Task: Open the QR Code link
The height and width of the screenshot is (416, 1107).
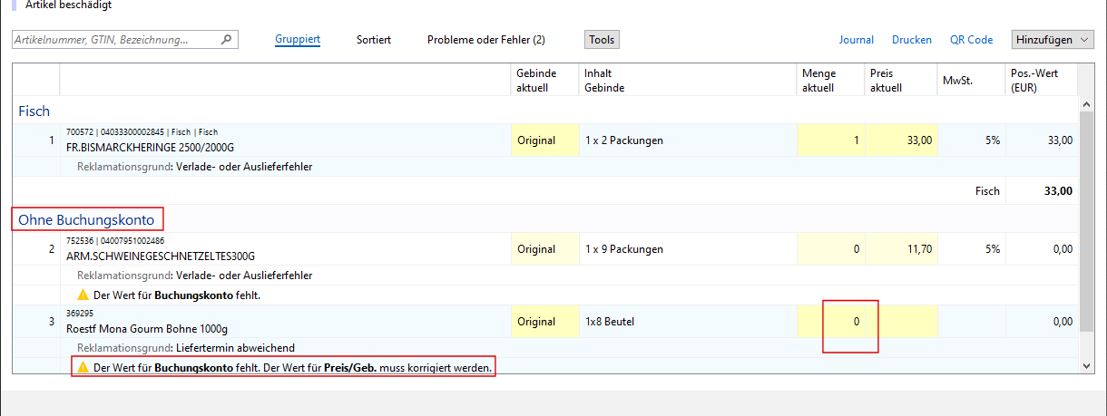Action: click(x=971, y=40)
